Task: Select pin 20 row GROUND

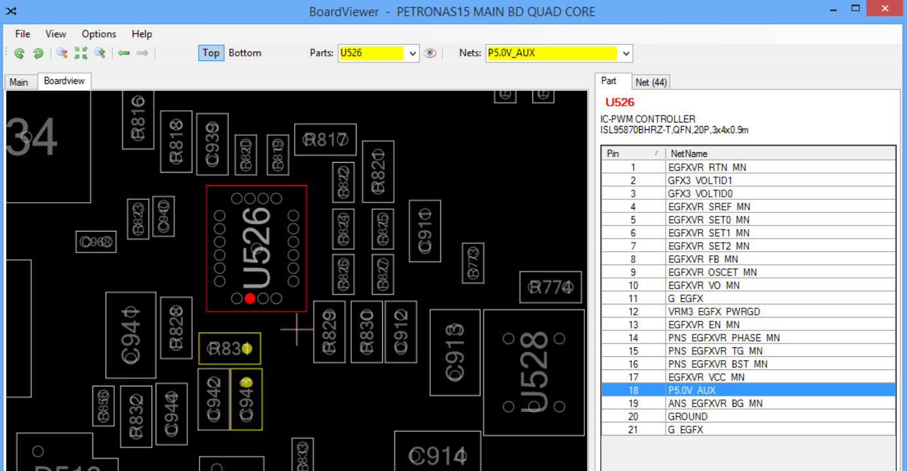Action: [748, 417]
